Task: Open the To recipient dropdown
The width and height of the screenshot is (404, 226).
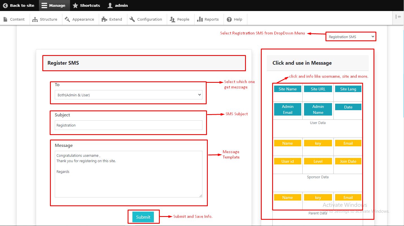Action: [128, 95]
